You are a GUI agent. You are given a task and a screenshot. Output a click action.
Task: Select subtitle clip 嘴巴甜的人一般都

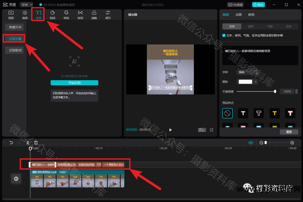pos(43,164)
